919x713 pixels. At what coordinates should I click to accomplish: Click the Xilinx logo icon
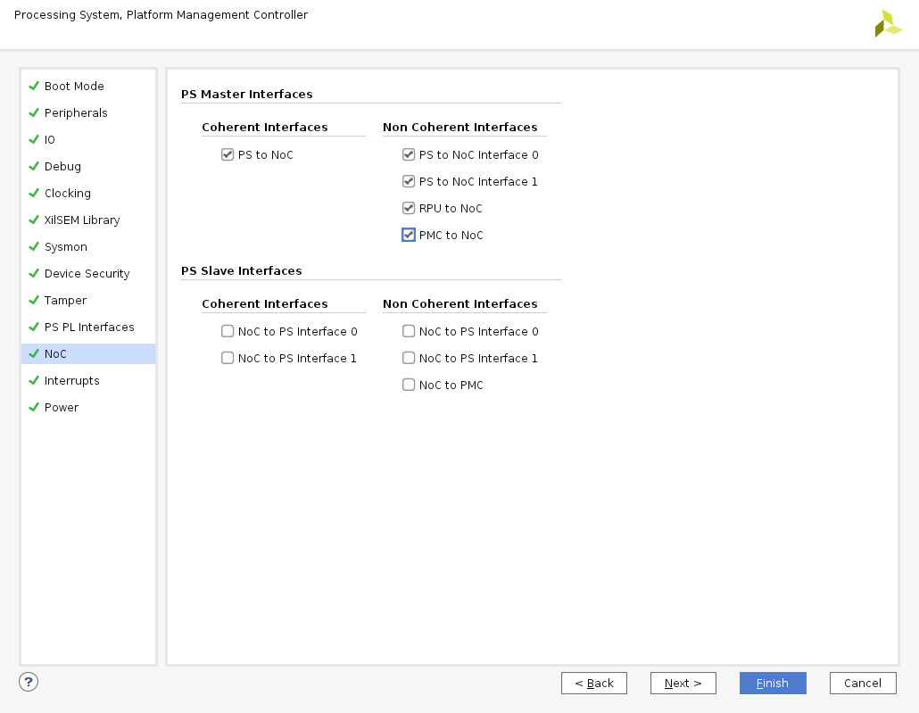coord(888,23)
